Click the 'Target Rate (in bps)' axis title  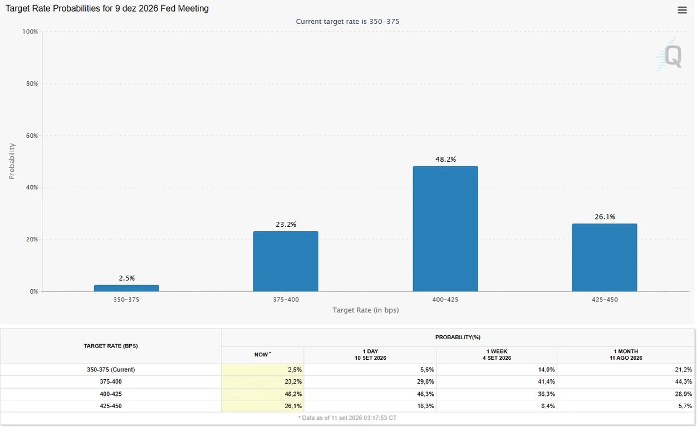366,310
